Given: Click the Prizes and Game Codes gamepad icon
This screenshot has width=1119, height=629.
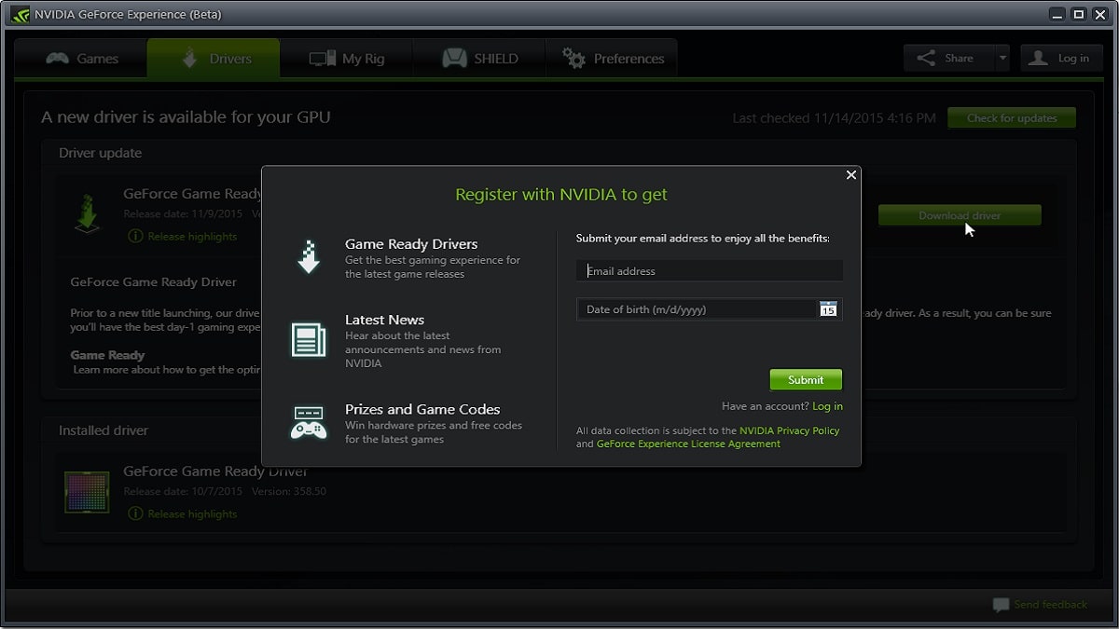Looking at the screenshot, I should pyautogui.click(x=311, y=425).
